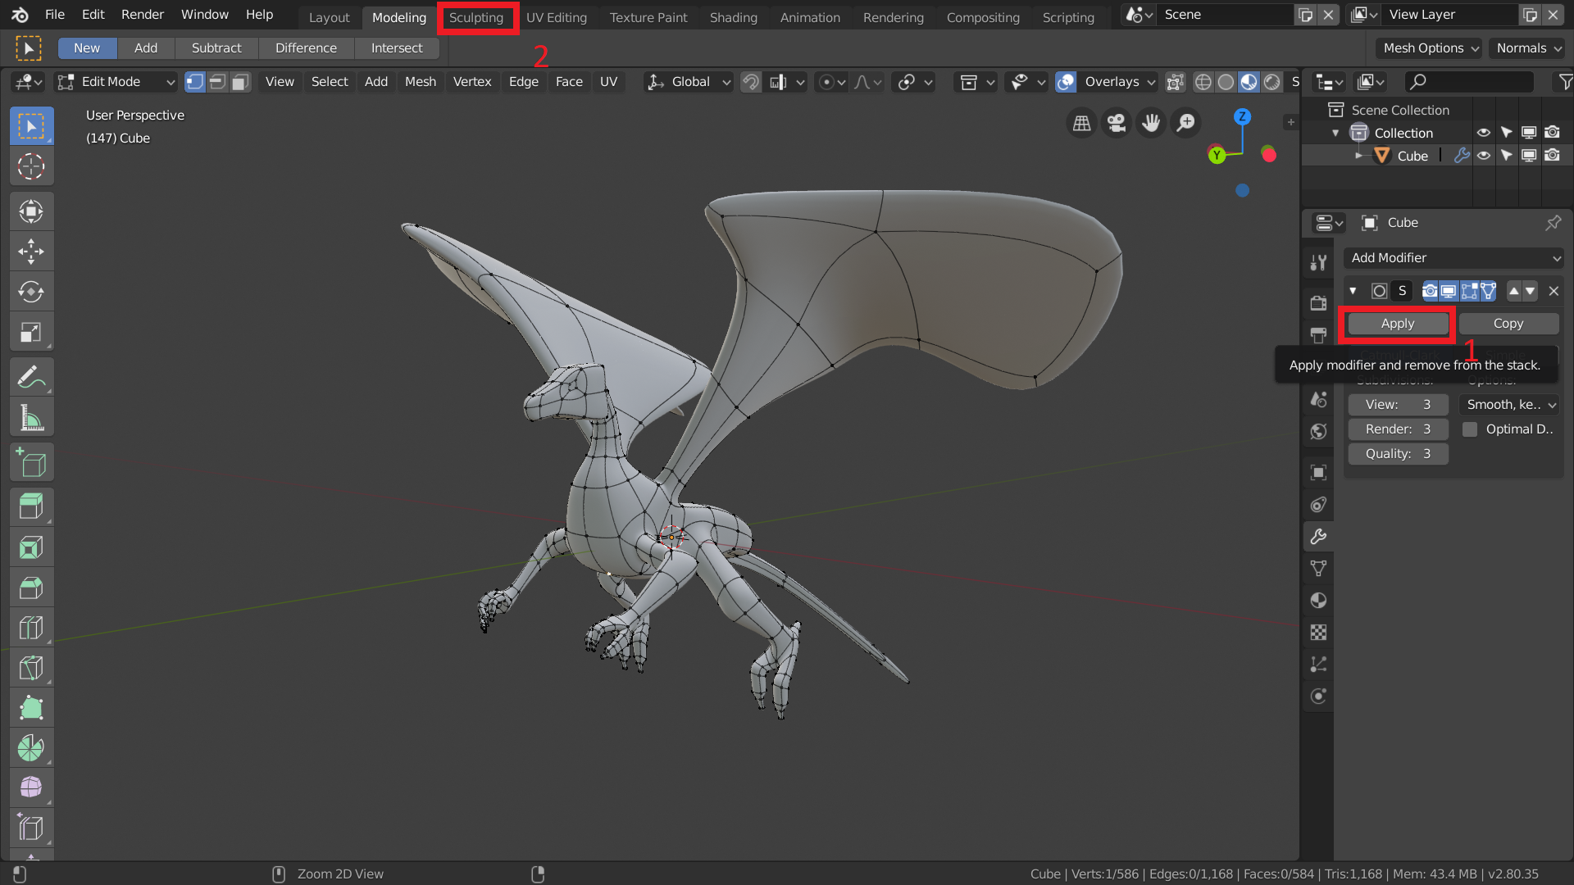This screenshot has width=1574, height=885.
Task: Select the Cursor tool
Action: (x=31, y=166)
